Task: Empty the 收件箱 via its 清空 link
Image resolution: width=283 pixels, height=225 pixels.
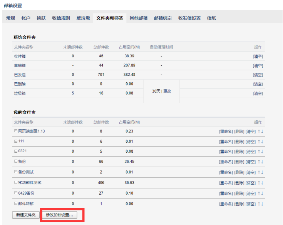Action: pos(258,57)
